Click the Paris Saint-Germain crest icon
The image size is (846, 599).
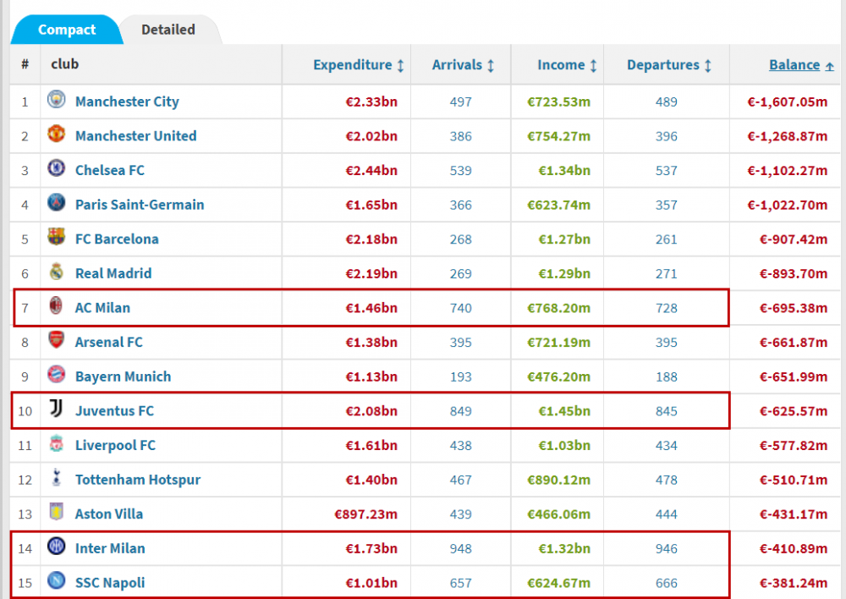(x=56, y=202)
